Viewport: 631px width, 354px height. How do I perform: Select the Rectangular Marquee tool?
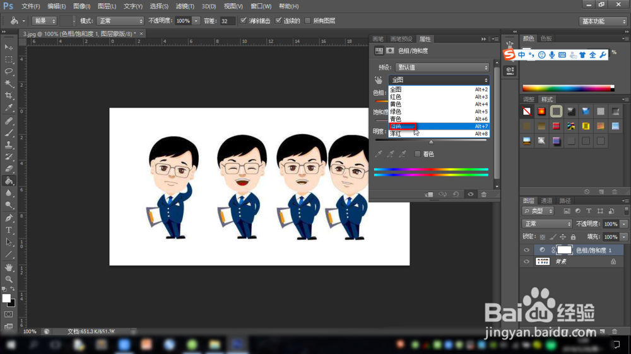[8, 59]
